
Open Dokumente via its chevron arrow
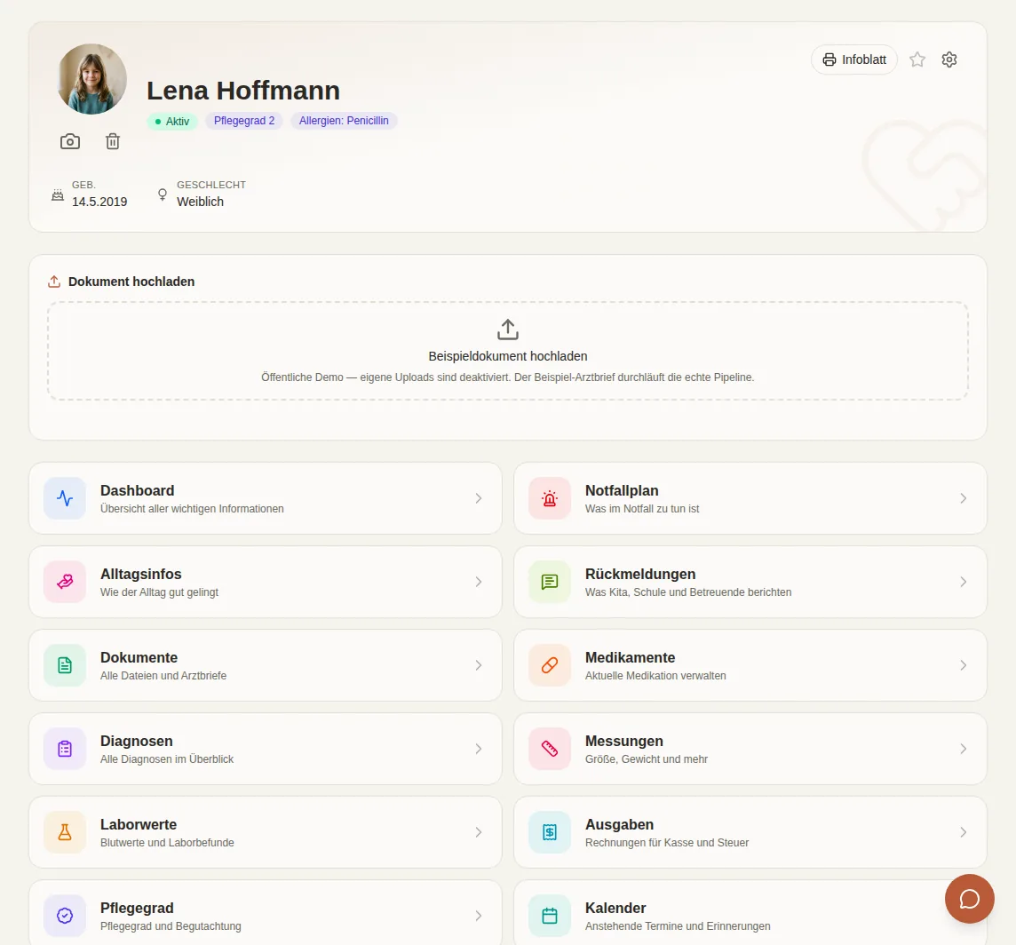[478, 665]
